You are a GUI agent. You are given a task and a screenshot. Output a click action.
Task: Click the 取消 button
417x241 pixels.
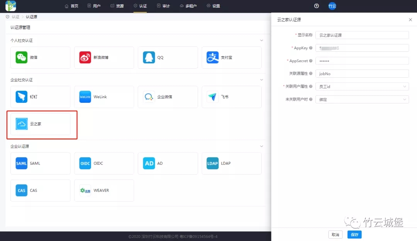[336, 234]
